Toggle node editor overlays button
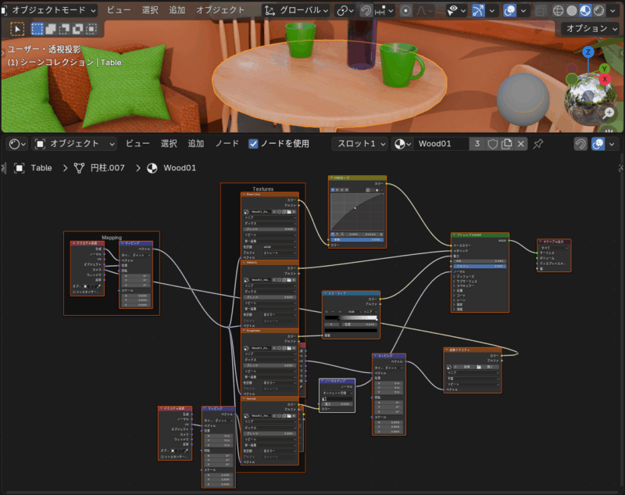Image resolution: width=625 pixels, height=495 pixels. 598,144
